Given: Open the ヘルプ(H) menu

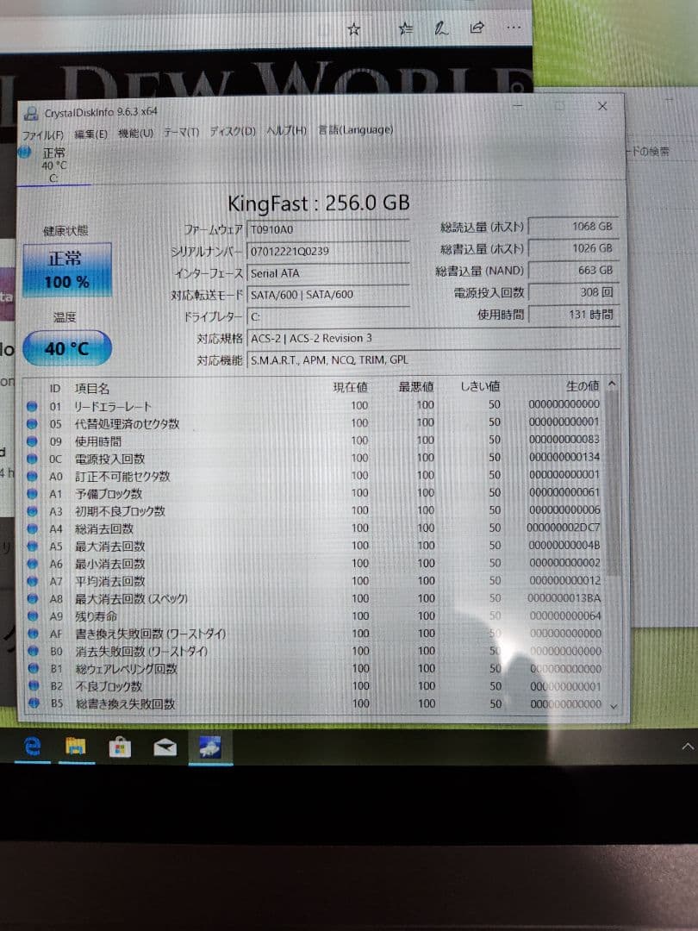Looking at the screenshot, I should 287,130.
